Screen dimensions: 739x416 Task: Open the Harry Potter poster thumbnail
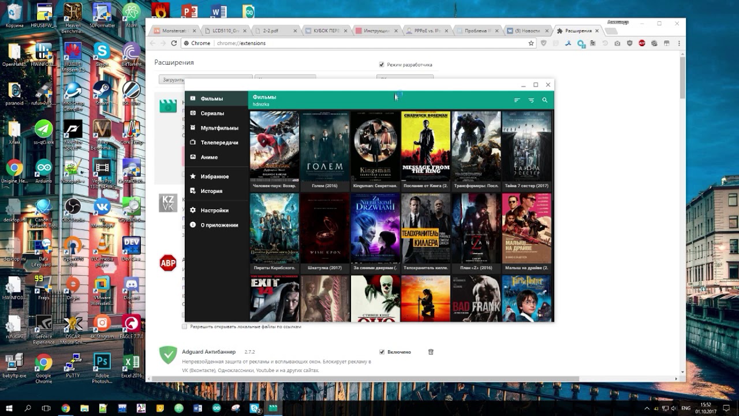click(527, 298)
